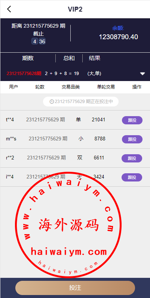
Task: Follow the bet of user r**2
Action: 132,158
